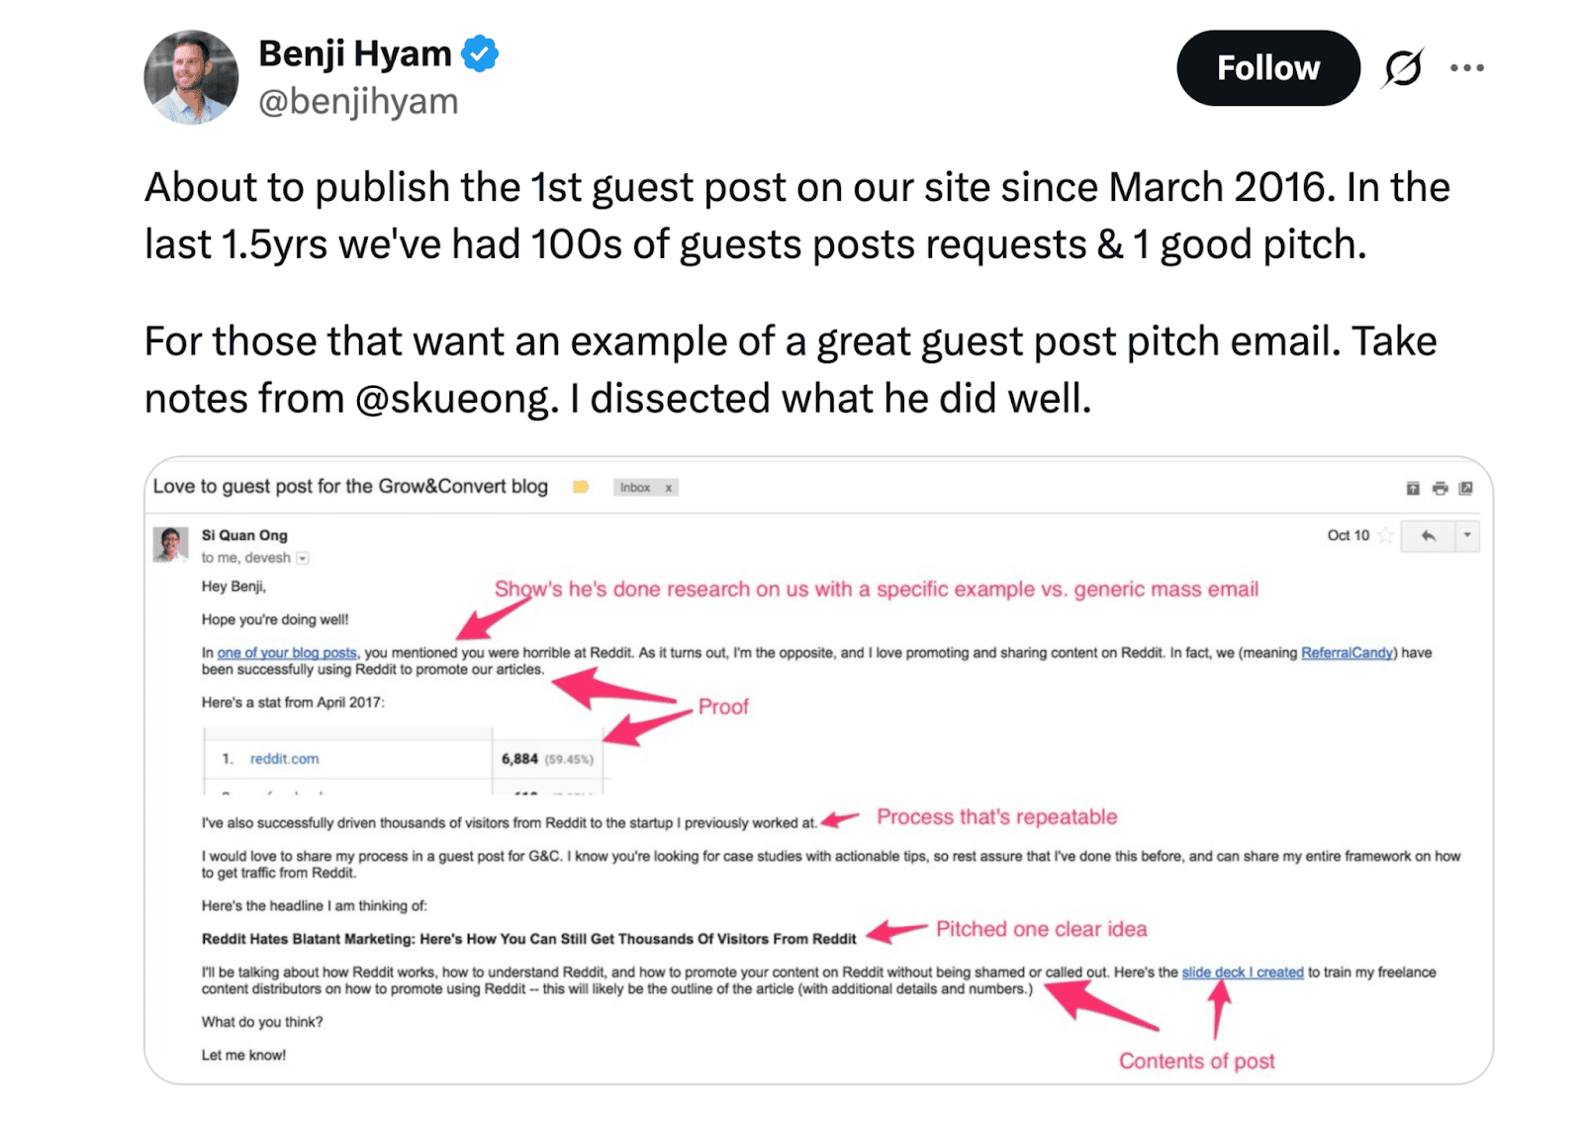Click the yellow label icon beside the subject
The width and height of the screenshot is (1583, 1127).
coord(581,487)
